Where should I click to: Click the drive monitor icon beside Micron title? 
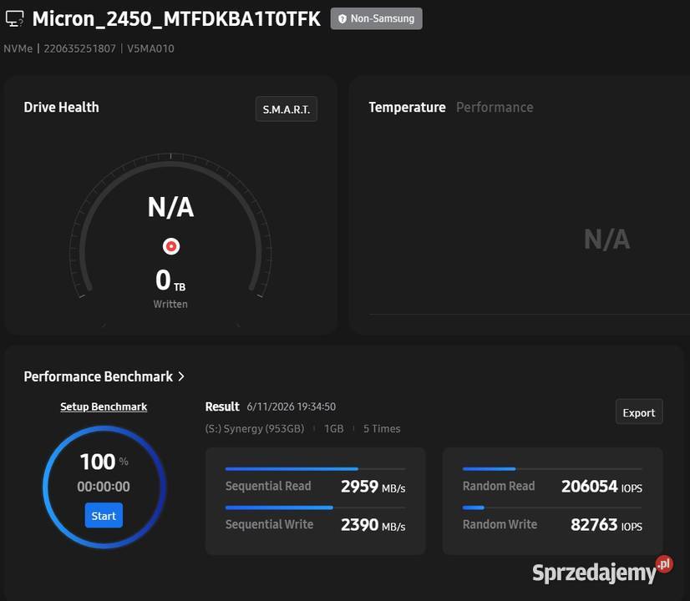[14, 19]
